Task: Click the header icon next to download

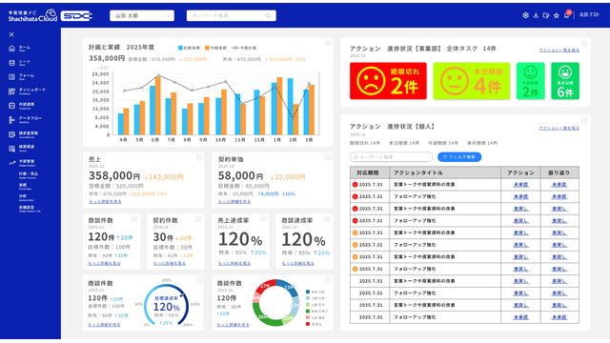Action: point(546,15)
